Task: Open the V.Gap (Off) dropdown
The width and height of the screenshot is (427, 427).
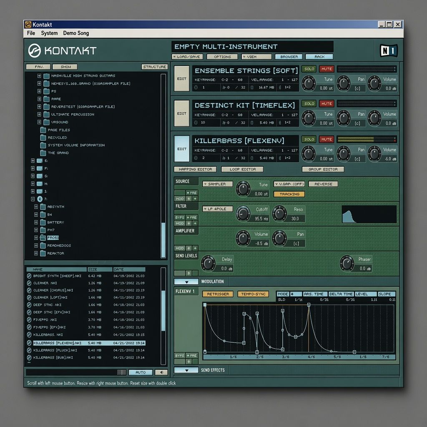Action: [289, 184]
